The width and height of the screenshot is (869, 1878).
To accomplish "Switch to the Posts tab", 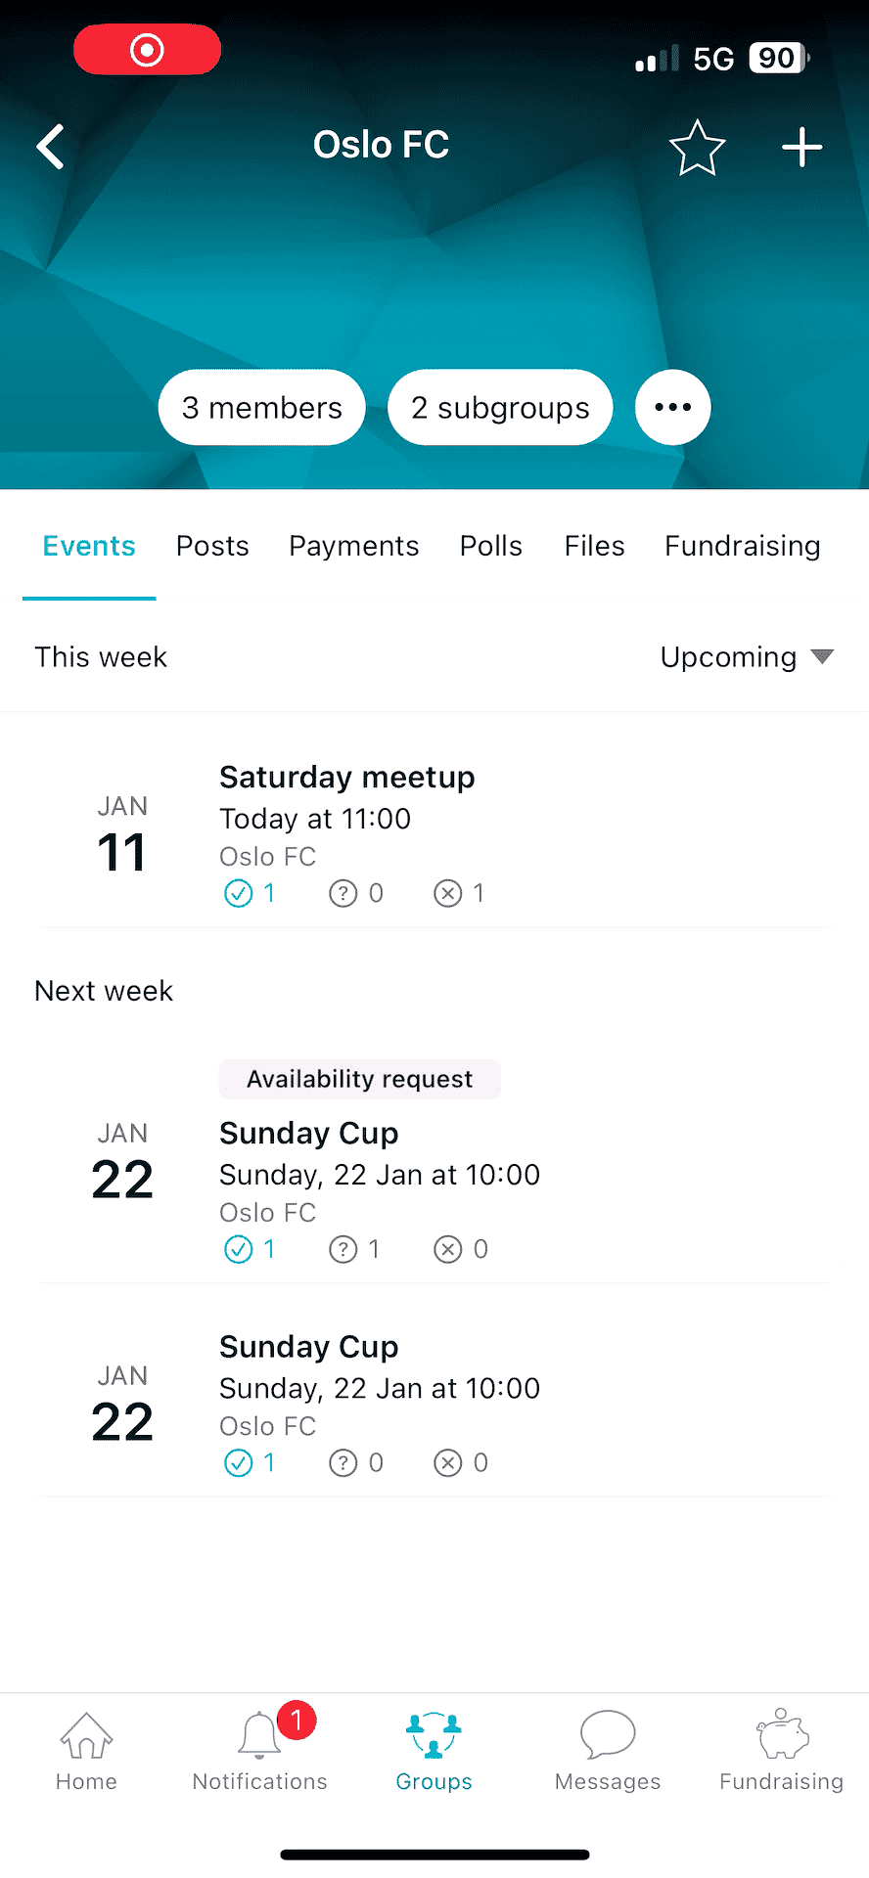I will (x=212, y=546).
